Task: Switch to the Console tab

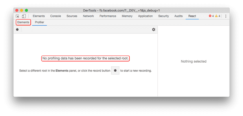Action: tap(56, 16)
